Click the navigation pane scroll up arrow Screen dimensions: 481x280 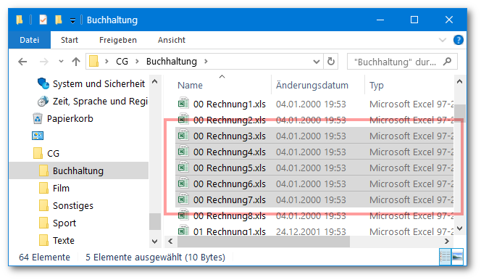154,82
